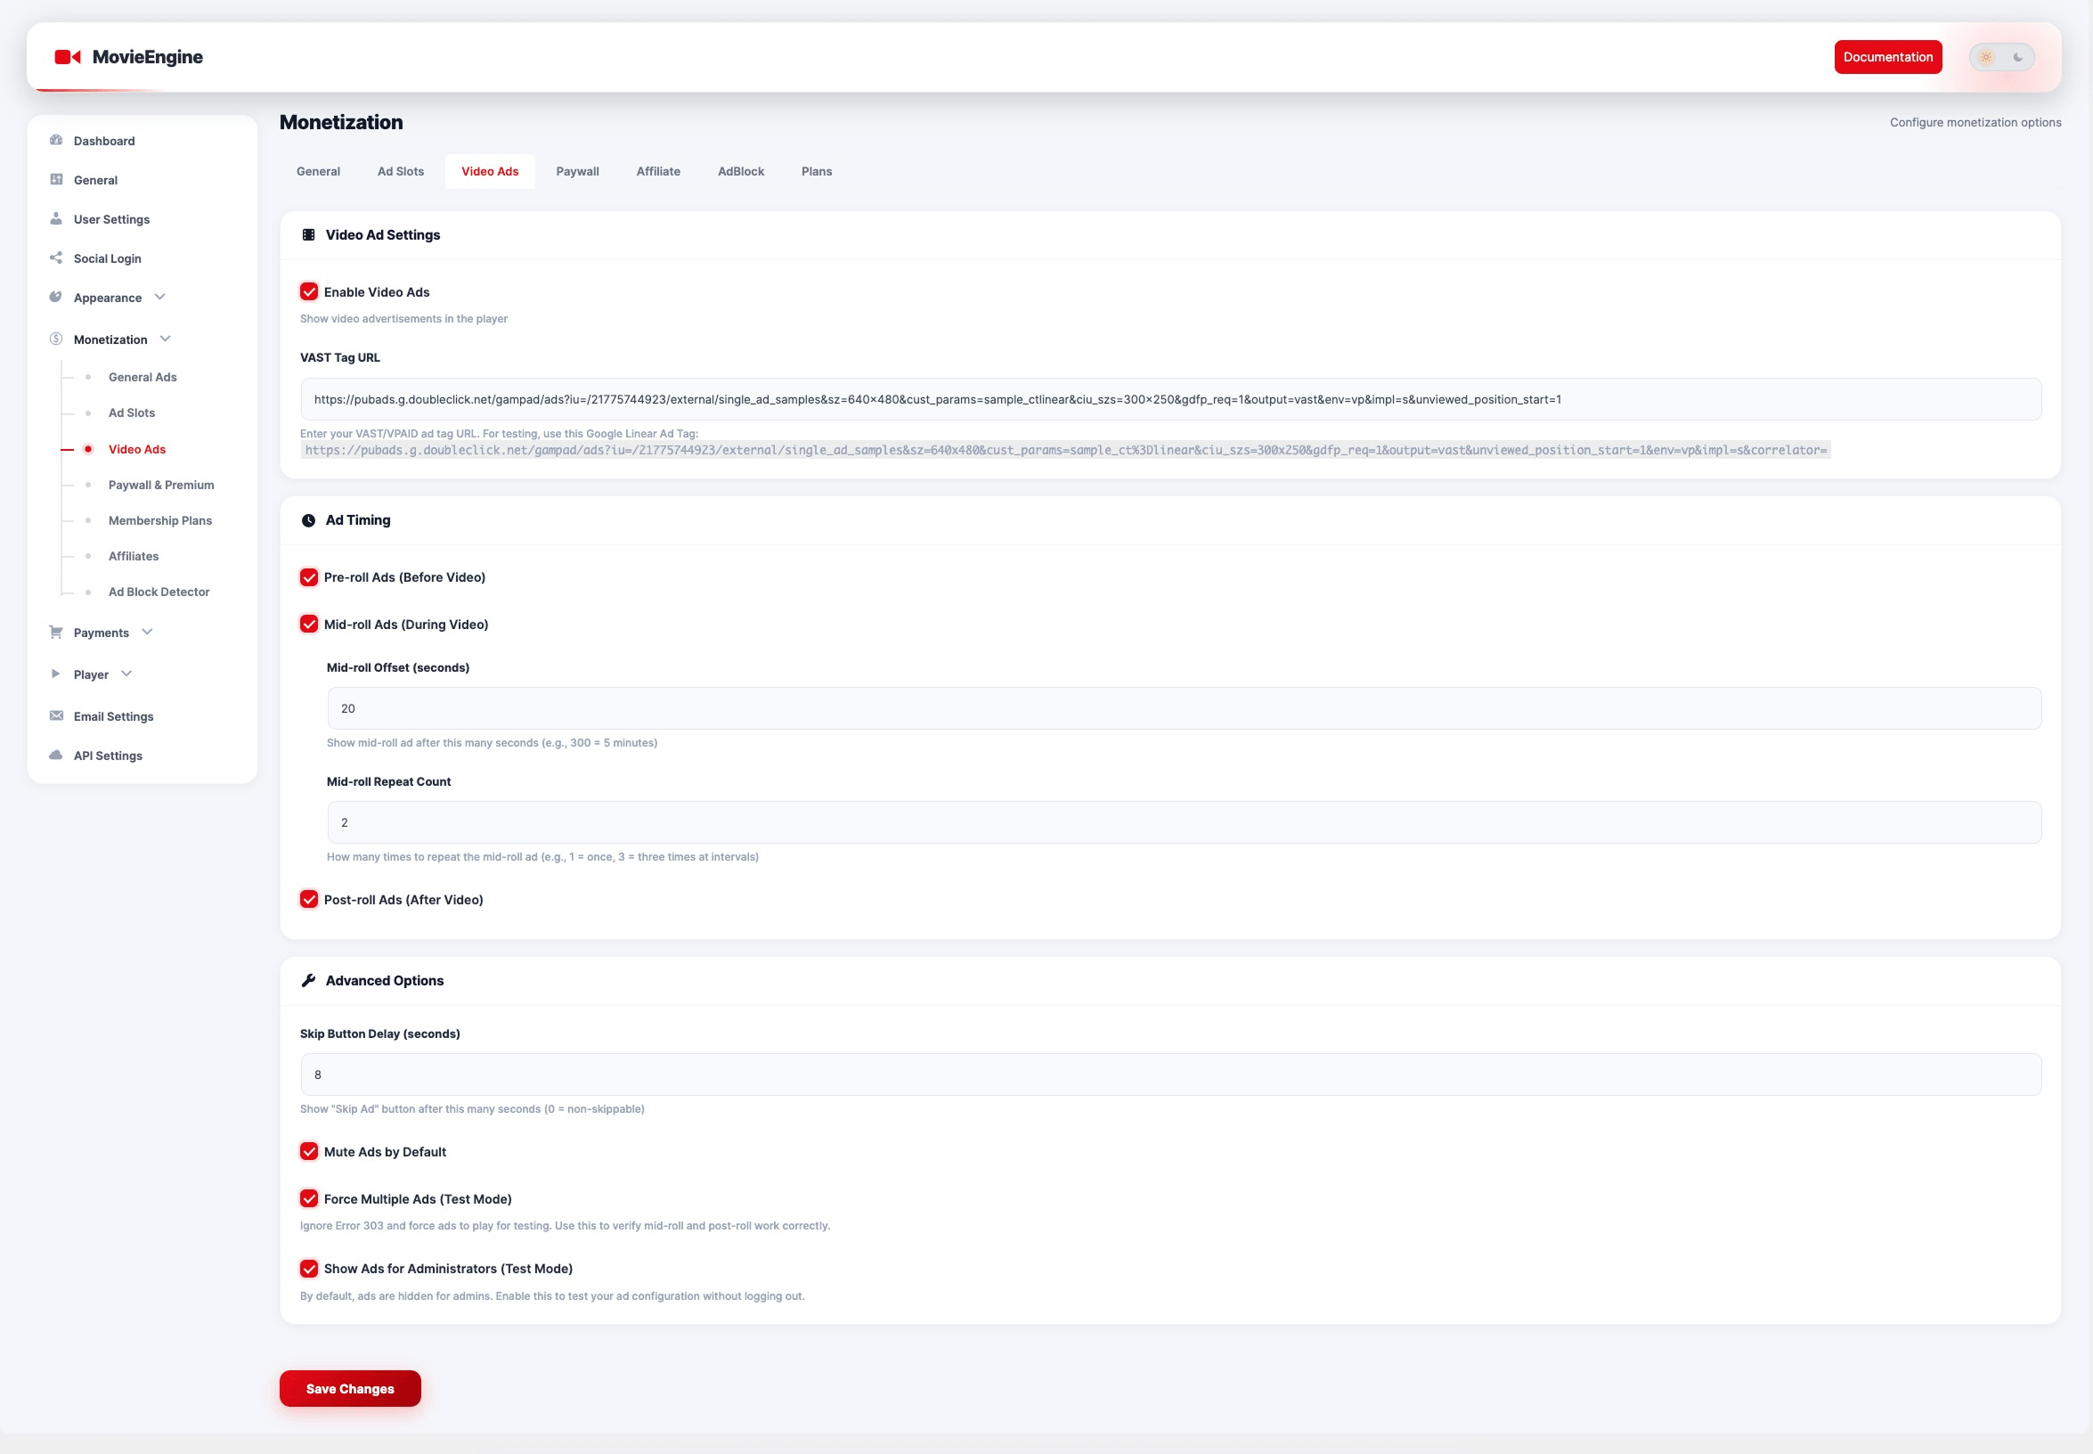Expand the Appearance section

[x=160, y=297]
